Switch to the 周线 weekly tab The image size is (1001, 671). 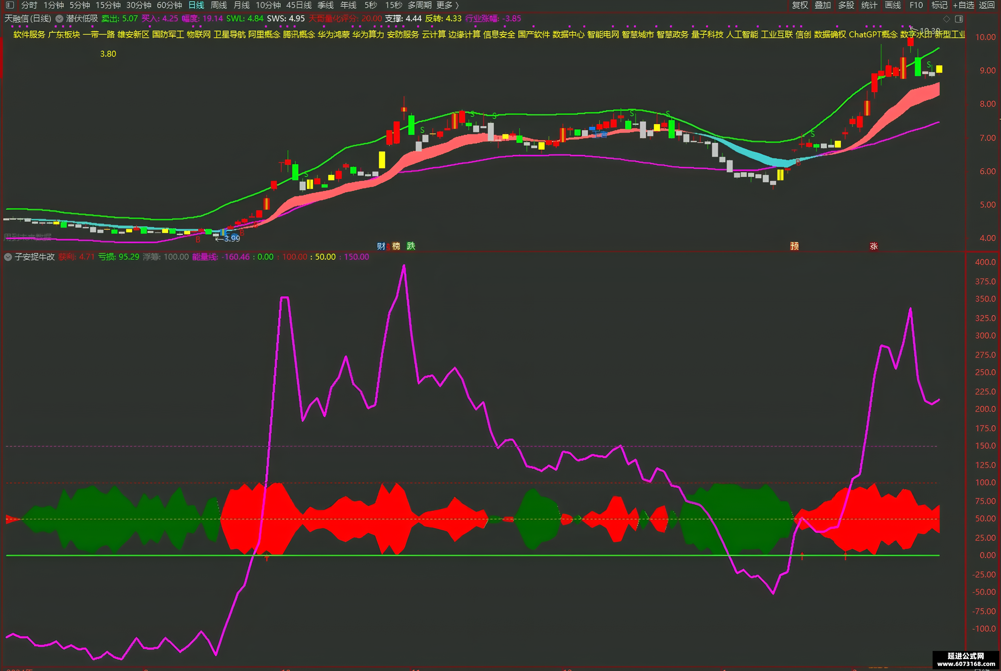[x=219, y=5]
